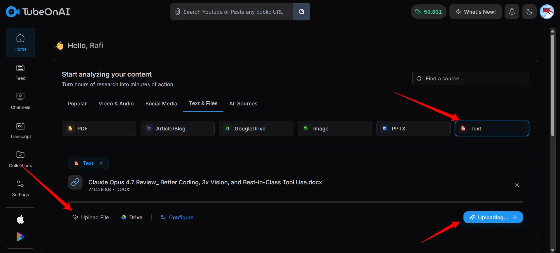Click the upload progress bar
The width and height of the screenshot is (560, 253).
click(295, 202)
